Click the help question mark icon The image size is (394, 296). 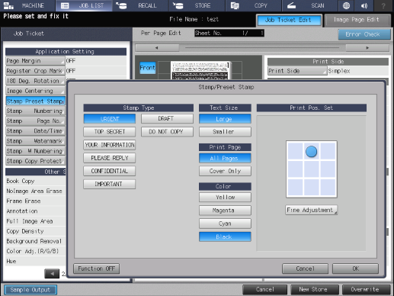[383, 5]
